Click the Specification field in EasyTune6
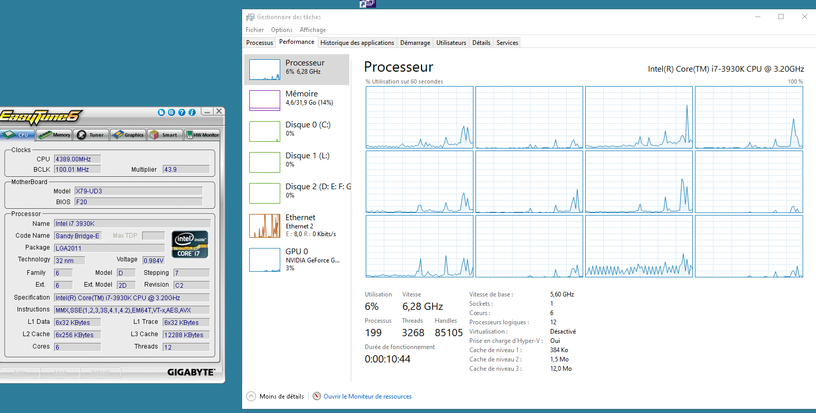The width and height of the screenshot is (816, 413). point(132,298)
